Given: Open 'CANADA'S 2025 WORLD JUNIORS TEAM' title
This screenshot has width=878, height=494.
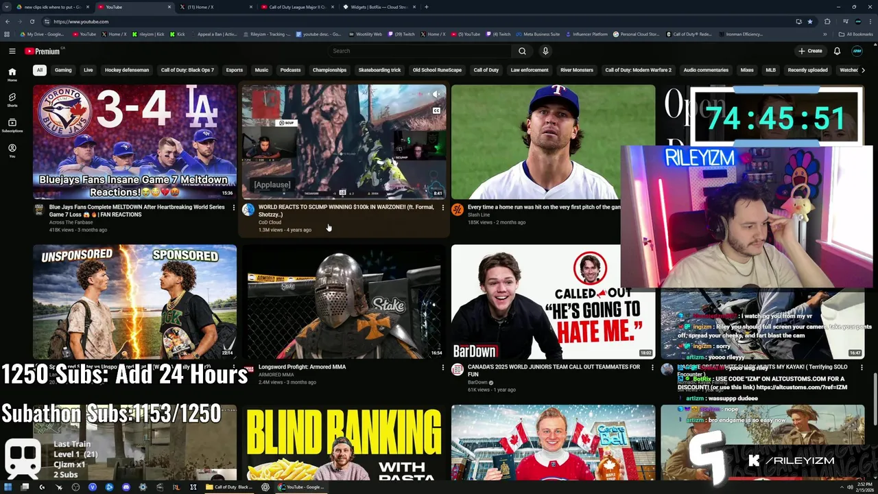Looking at the screenshot, I should pos(554,370).
